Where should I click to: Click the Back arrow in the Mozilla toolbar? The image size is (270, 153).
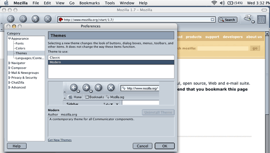[x=11, y=19]
